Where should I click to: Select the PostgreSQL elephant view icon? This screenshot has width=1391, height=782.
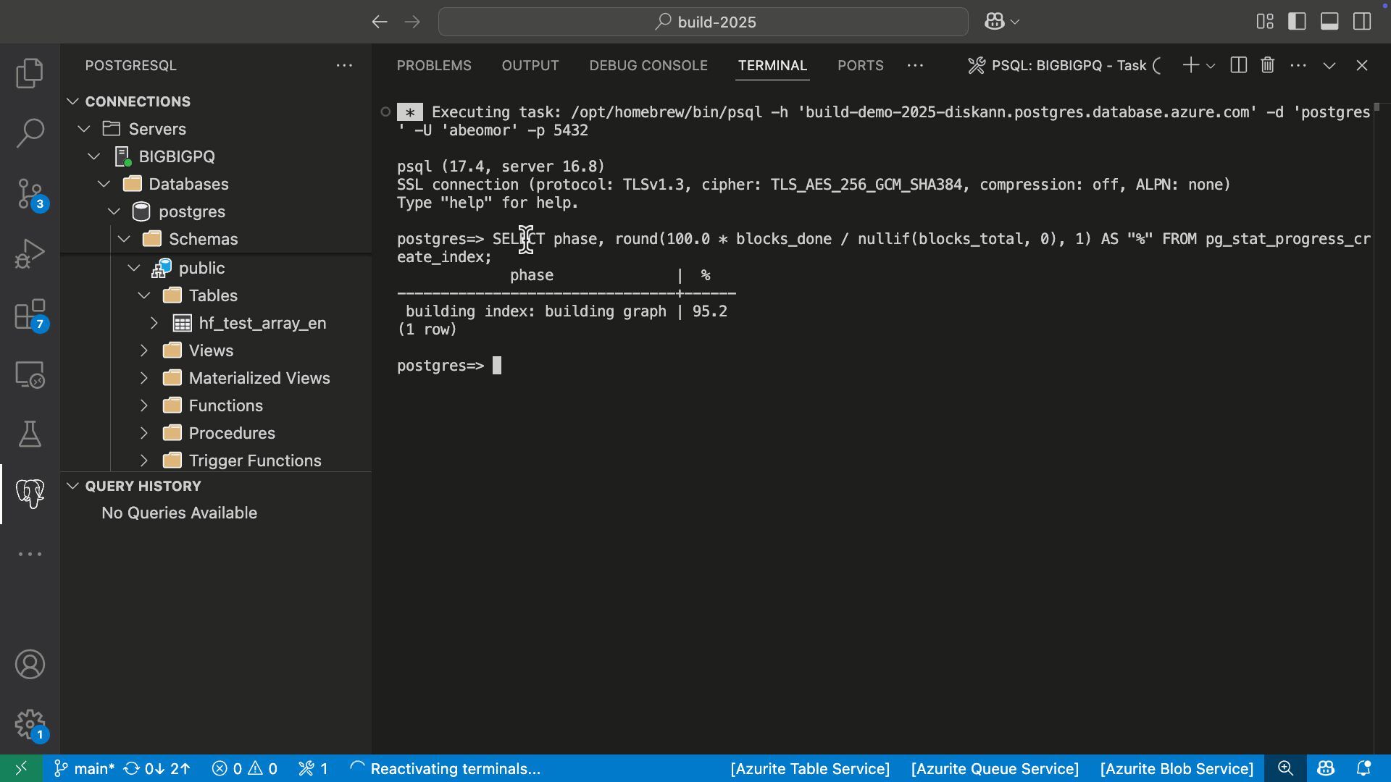[x=30, y=494]
